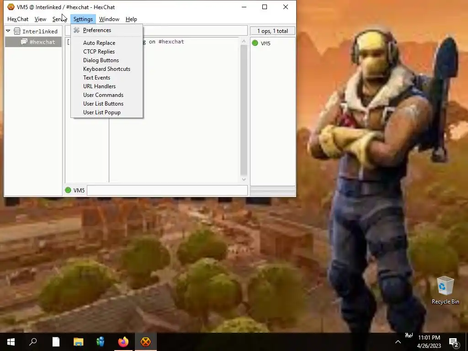Open File Explorer from the taskbar
Viewport: 468px width, 351px height.
tap(79, 342)
